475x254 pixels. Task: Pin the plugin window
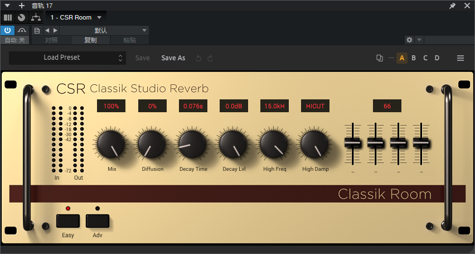coord(452,6)
